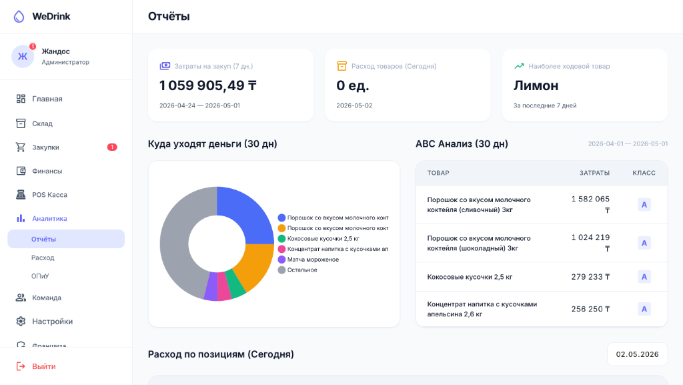Click the red badge on Закупки item
The image size is (683, 385).
point(112,147)
